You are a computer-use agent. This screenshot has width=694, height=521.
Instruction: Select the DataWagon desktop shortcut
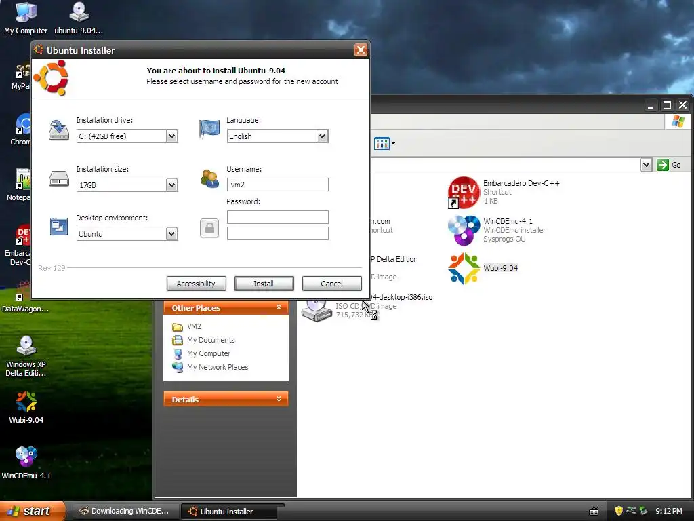[x=25, y=297]
